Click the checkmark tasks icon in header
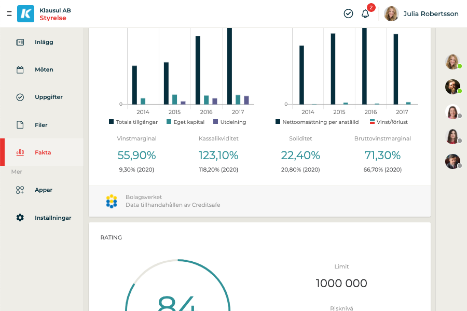Image resolution: width=467 pixels, height=311 pixels. click(348, 13)
